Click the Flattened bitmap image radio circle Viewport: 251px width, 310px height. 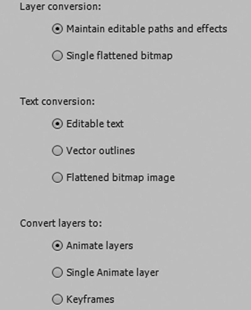[x=57, y=177]
